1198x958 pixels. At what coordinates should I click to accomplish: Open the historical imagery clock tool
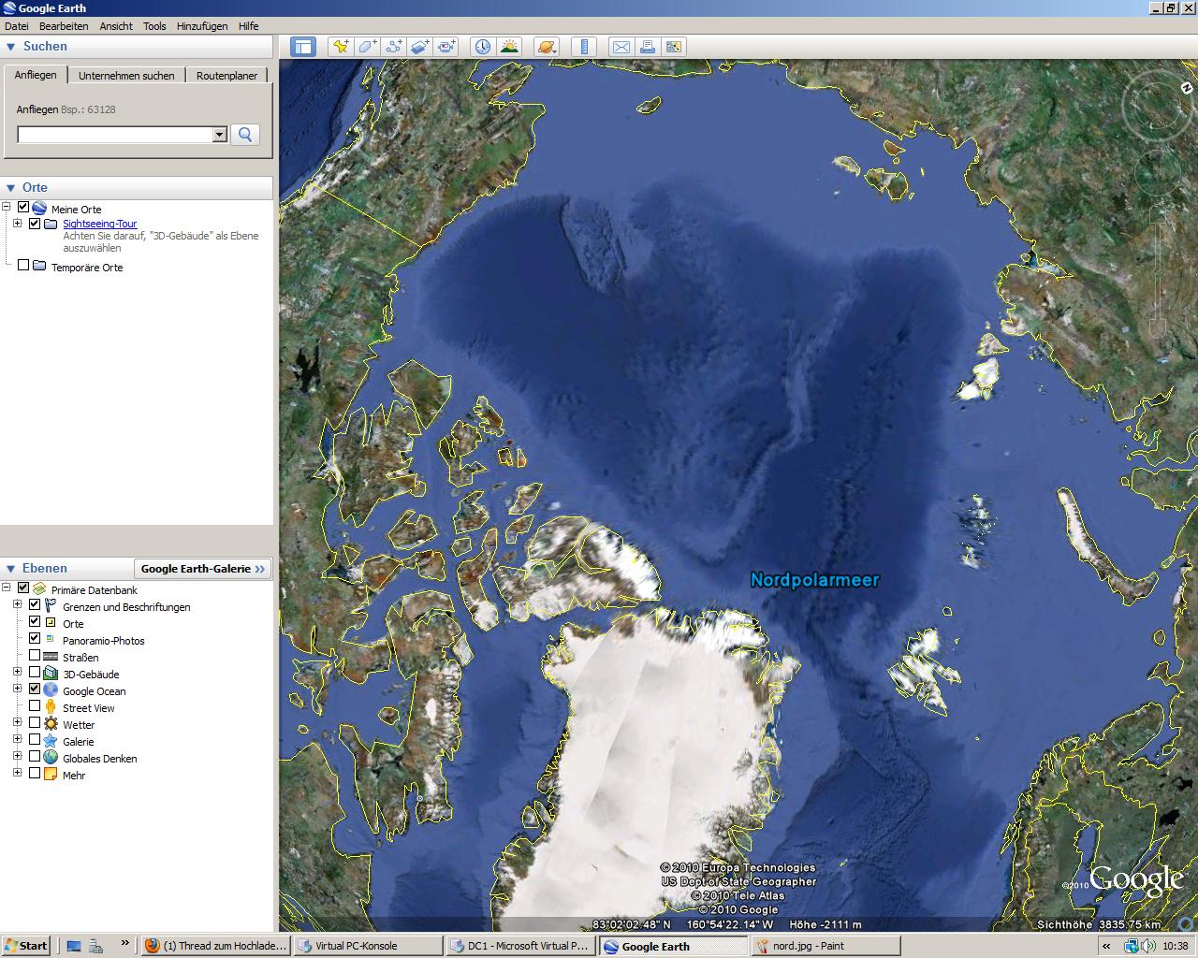tap(482, 46)
